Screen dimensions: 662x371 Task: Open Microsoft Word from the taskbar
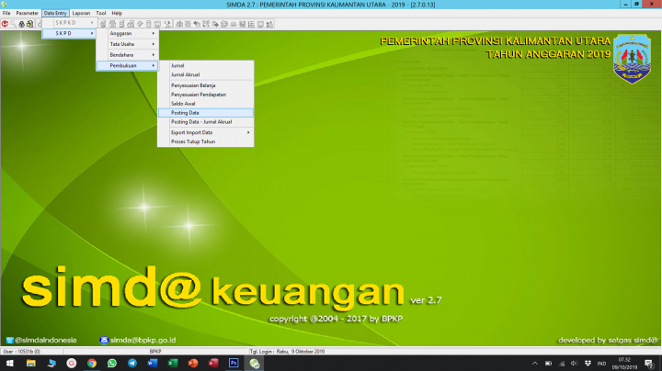[153, 363]
